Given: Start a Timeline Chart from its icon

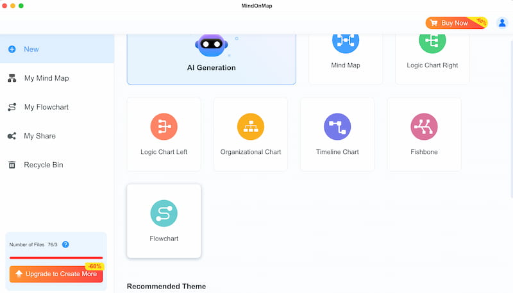Looking at the screenshot, I should pyautogui.click(x=337, y=126).
